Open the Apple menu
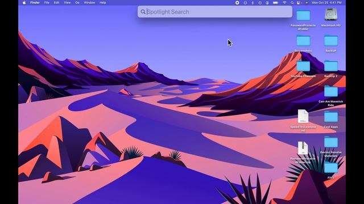The image size is (364, 204). point(24,3)
